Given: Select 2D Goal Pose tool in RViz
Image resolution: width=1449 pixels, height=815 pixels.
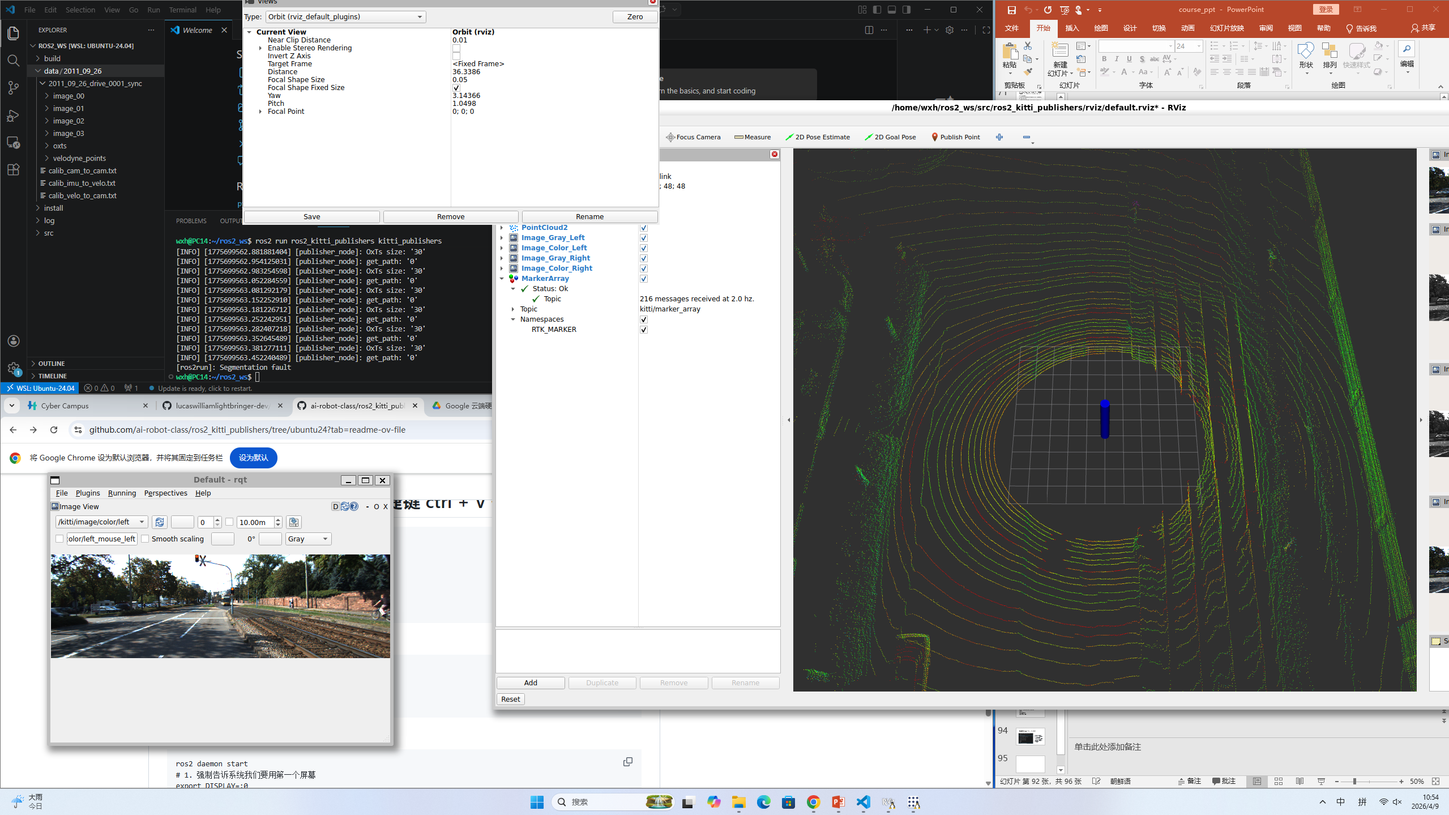Looking at the screenshot, I should (890, 137).
